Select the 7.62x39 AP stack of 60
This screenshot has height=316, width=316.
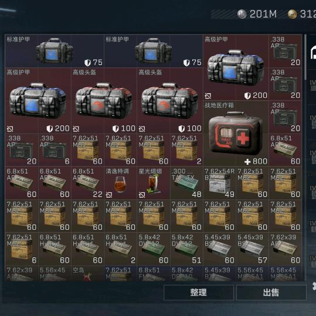[286, 249]
